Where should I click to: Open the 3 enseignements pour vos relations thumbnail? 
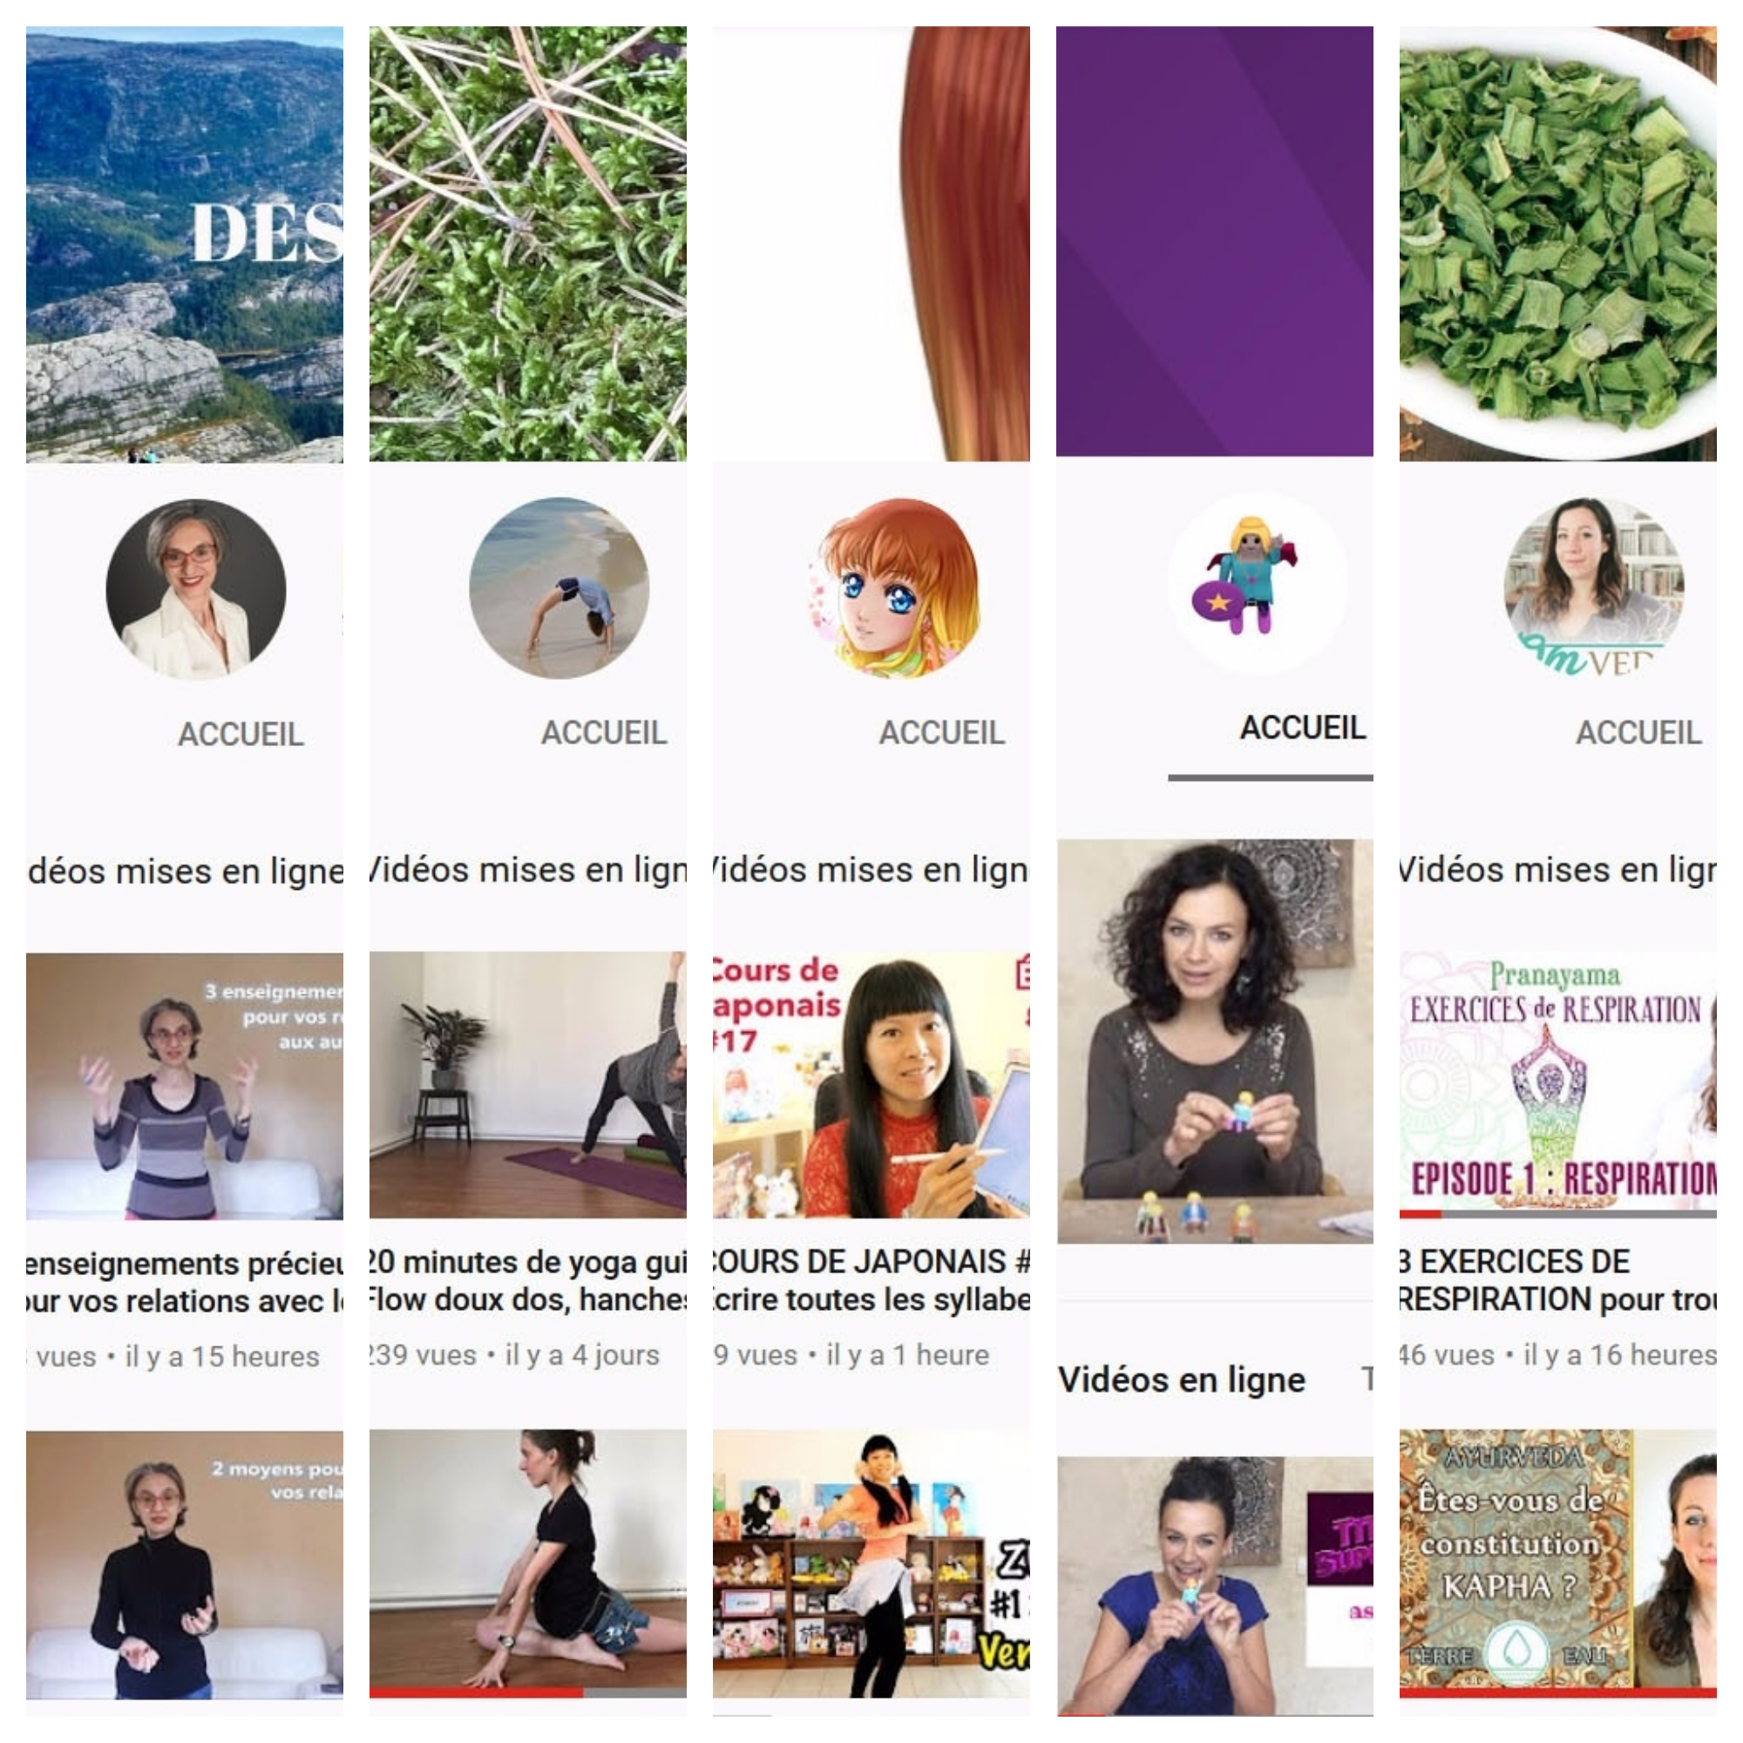185,1086
